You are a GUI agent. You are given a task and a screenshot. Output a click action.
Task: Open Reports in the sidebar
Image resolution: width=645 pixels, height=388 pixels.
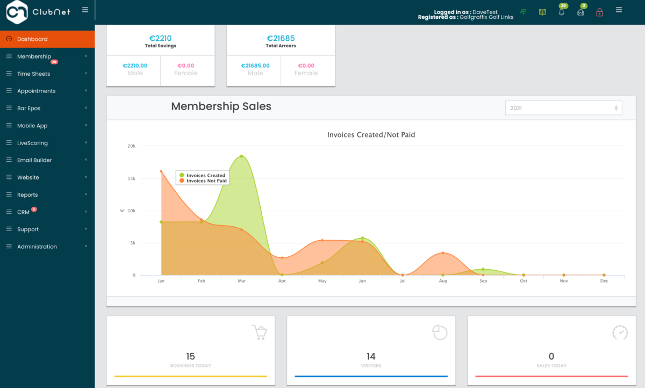(47, 195)
